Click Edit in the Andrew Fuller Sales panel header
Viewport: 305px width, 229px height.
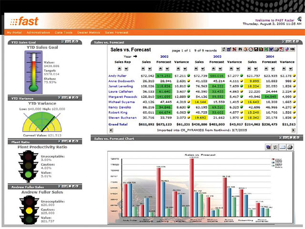click(65, 187)
